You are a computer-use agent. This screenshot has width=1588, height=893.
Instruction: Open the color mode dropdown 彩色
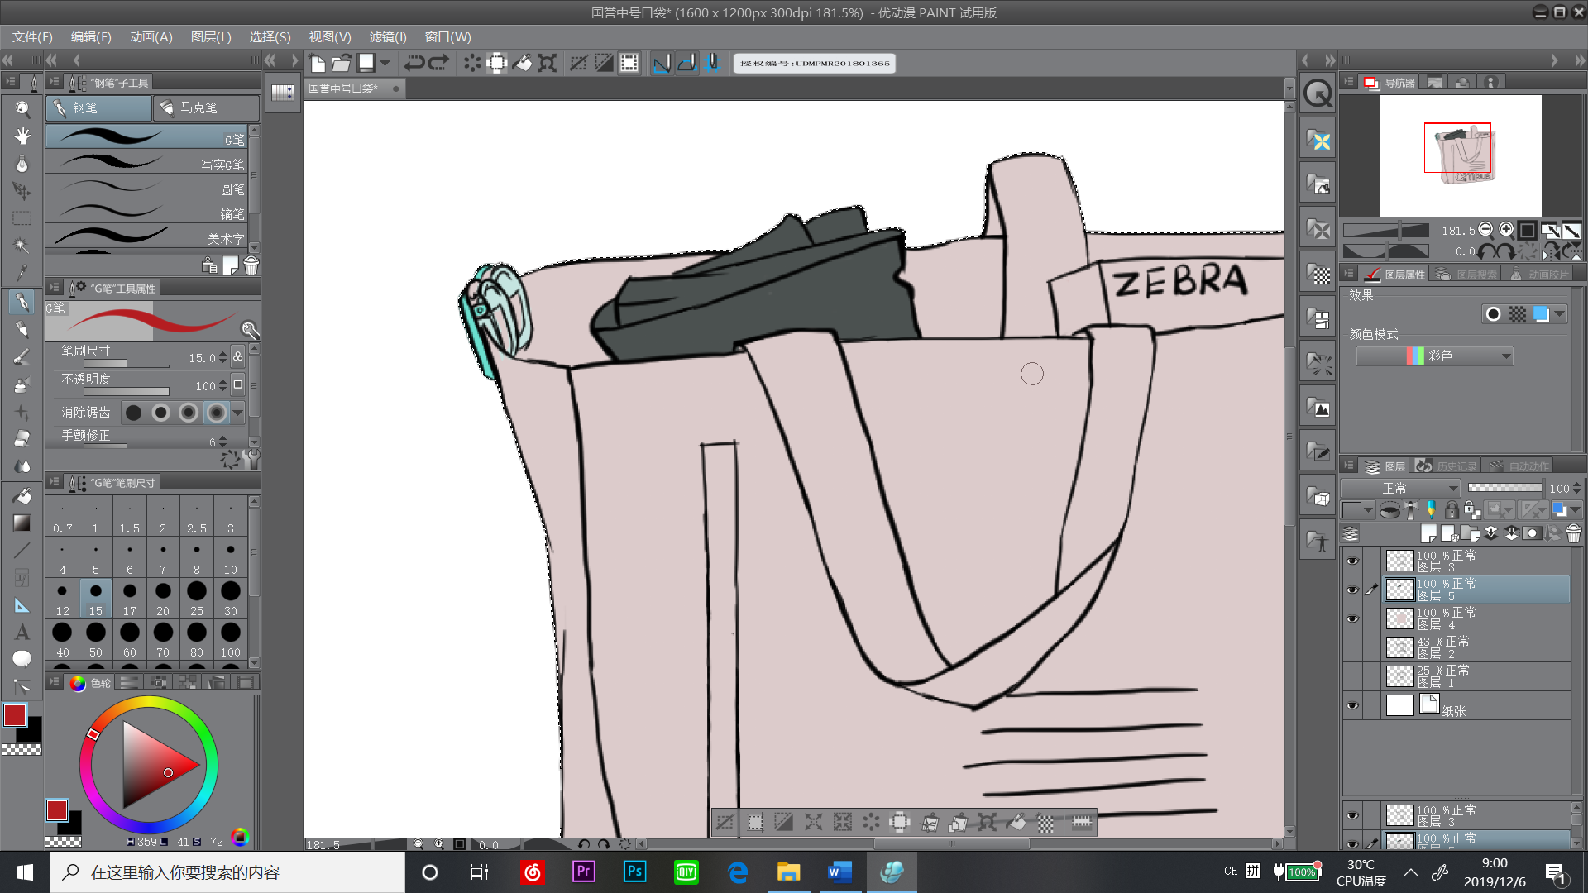1435,356
